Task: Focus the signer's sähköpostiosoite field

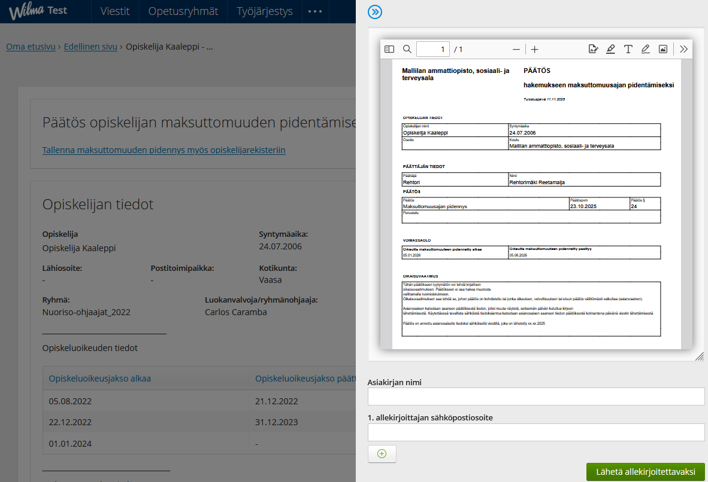Action: [536, 432]
